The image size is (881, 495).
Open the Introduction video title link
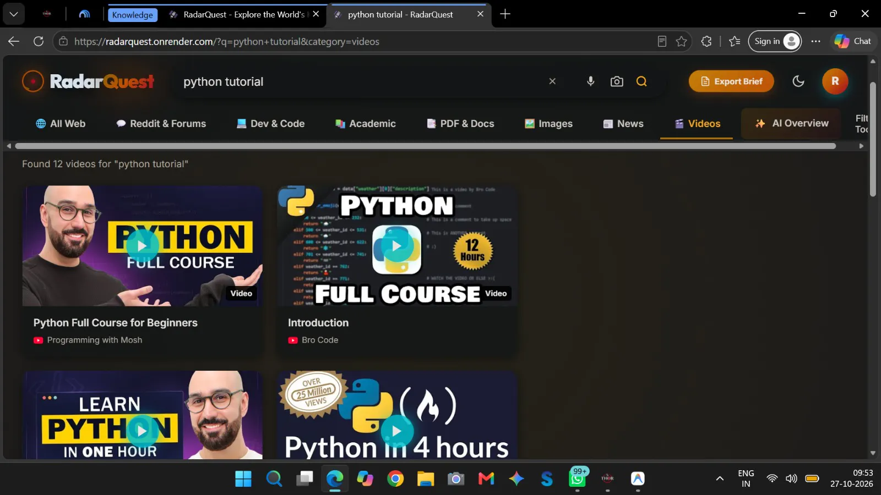318,323
